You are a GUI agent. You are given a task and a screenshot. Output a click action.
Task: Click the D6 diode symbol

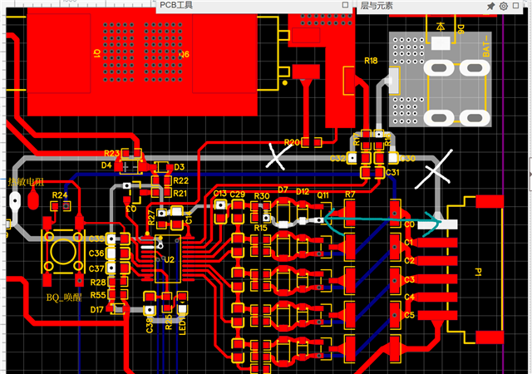coord(441,27)
